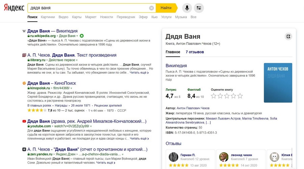Open леонид чикин reviewer avatar
The height and width of the screenshot is (169, 304).
point(224,157)
